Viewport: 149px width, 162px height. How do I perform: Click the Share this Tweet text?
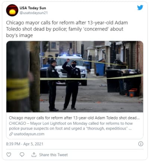click(53, 155)
